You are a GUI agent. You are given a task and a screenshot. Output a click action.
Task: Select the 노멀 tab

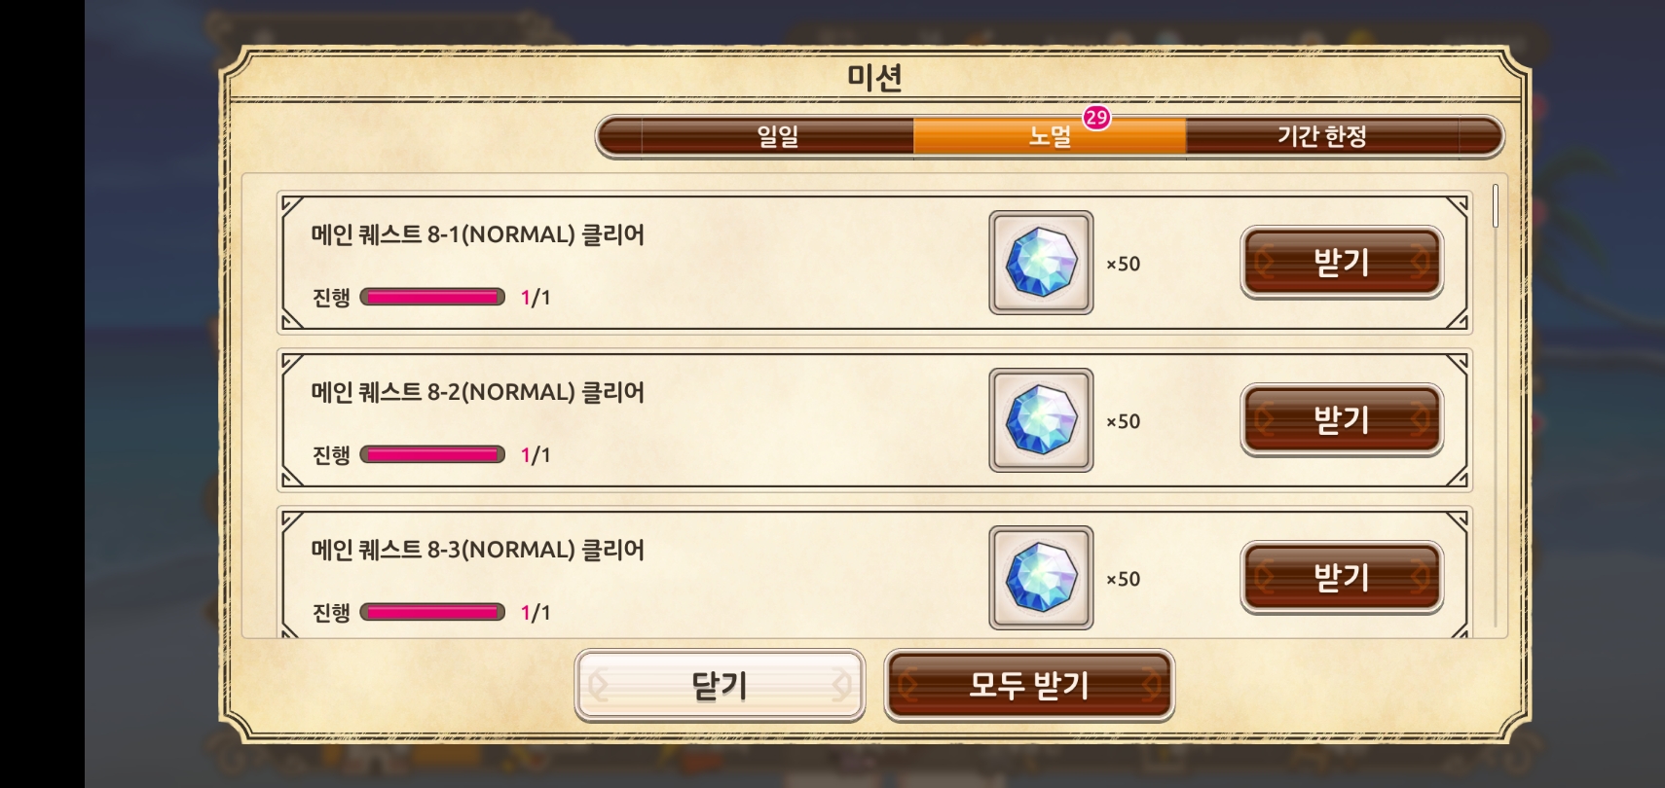point(1050,136)
